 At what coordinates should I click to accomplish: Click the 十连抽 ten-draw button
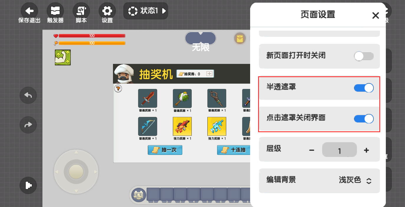234,150
